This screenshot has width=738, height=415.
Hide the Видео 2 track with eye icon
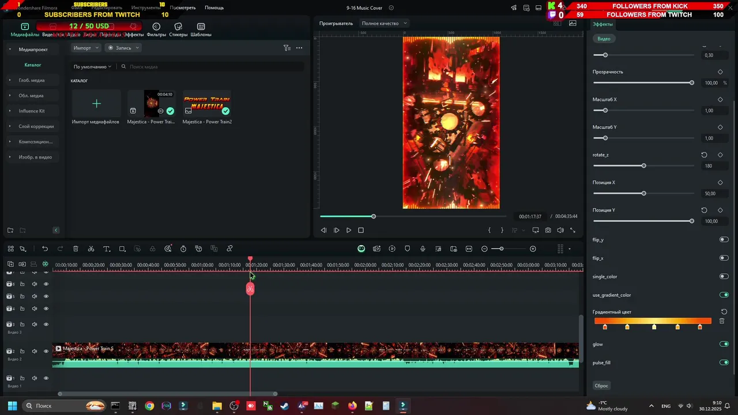click(46, 351)
